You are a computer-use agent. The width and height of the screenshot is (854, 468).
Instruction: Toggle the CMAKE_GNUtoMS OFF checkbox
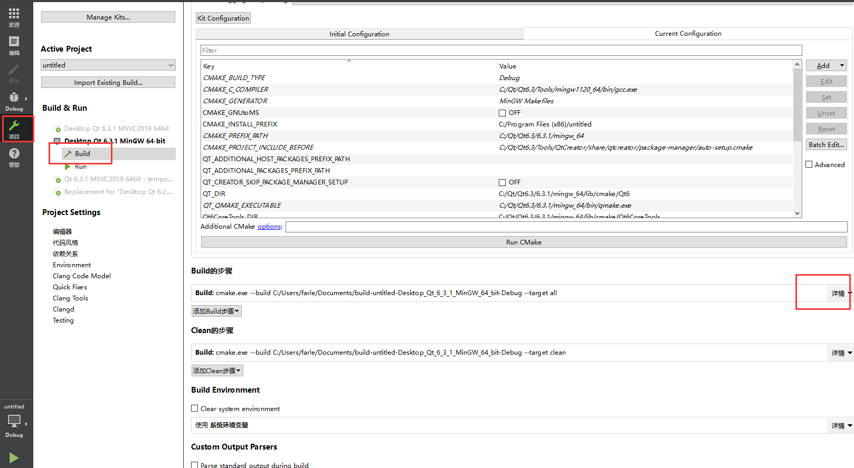[x=502, y=113]
